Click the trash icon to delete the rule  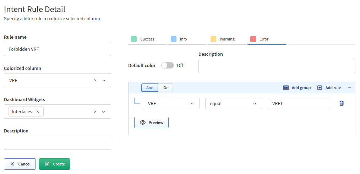click(x=342, y=103)
